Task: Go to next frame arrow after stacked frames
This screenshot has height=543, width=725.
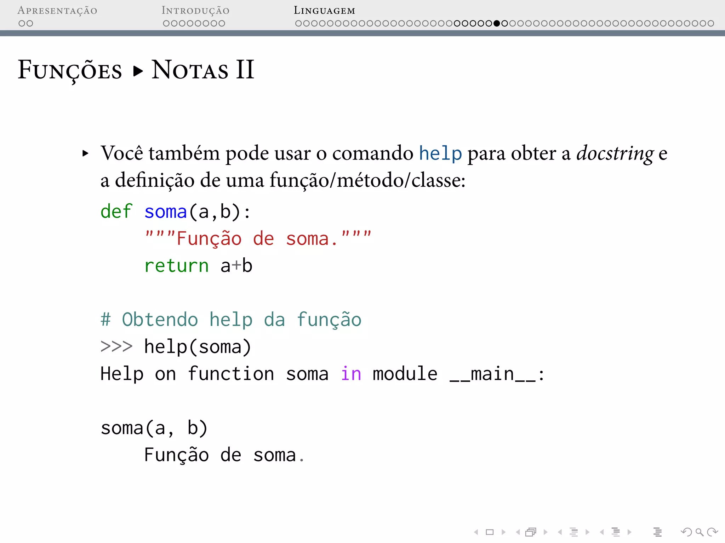Action: (x=546, y=532)
